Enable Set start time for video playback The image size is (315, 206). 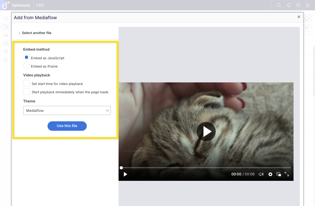[x=26, y=83]
